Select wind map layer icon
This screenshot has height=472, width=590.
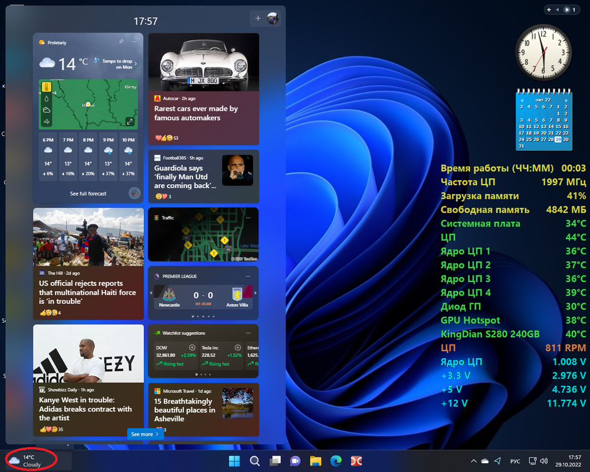point(46,121)
